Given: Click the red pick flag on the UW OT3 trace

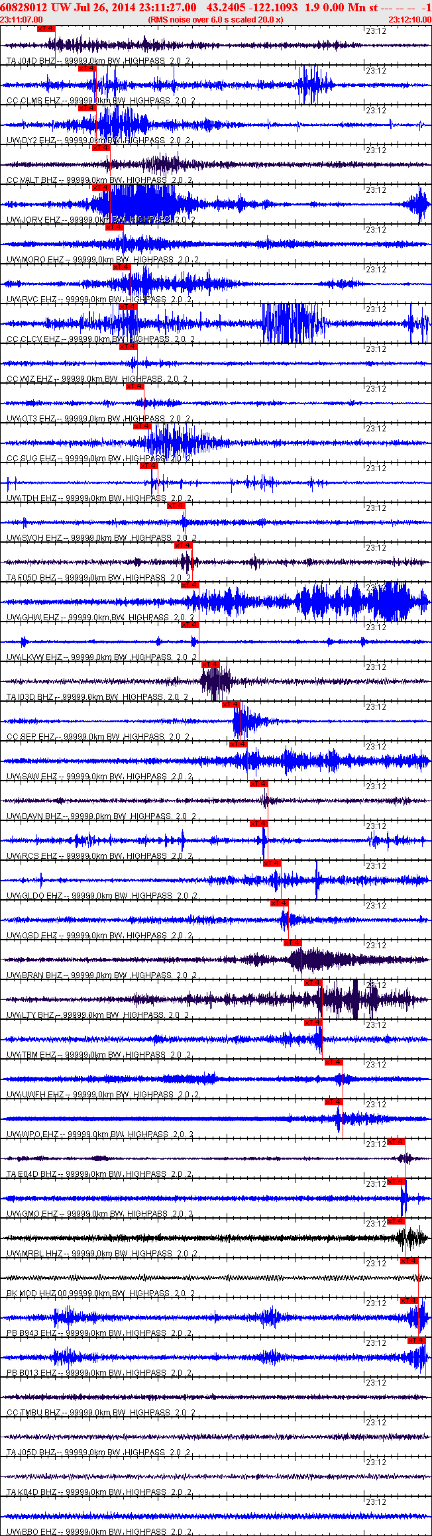Looking at the screenshot, I should (x=135, y=386).
